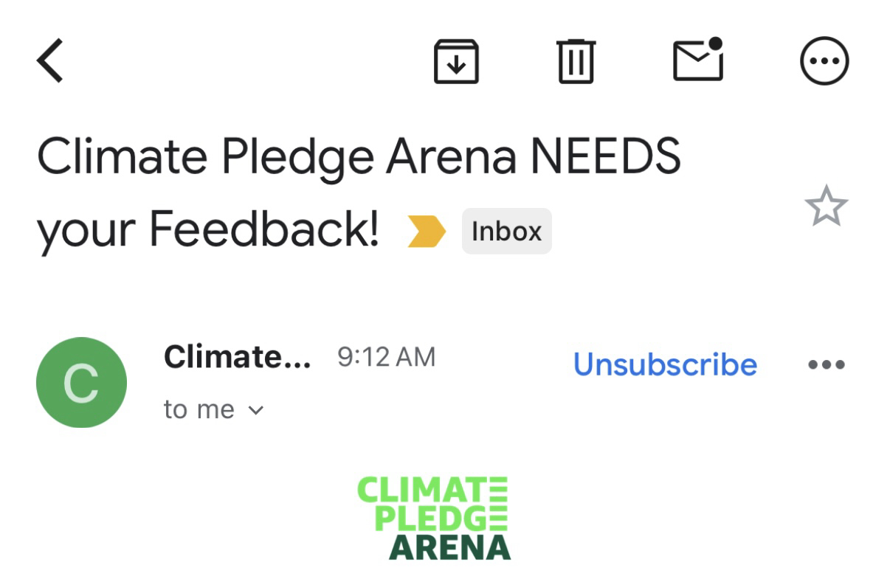Star this Climate Pledge Arena email
The width and height of the screenshot is (890, 579).
[826, 206]
